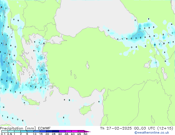Click the 45–50 mm legend color swatch

(x=81, y=131)
